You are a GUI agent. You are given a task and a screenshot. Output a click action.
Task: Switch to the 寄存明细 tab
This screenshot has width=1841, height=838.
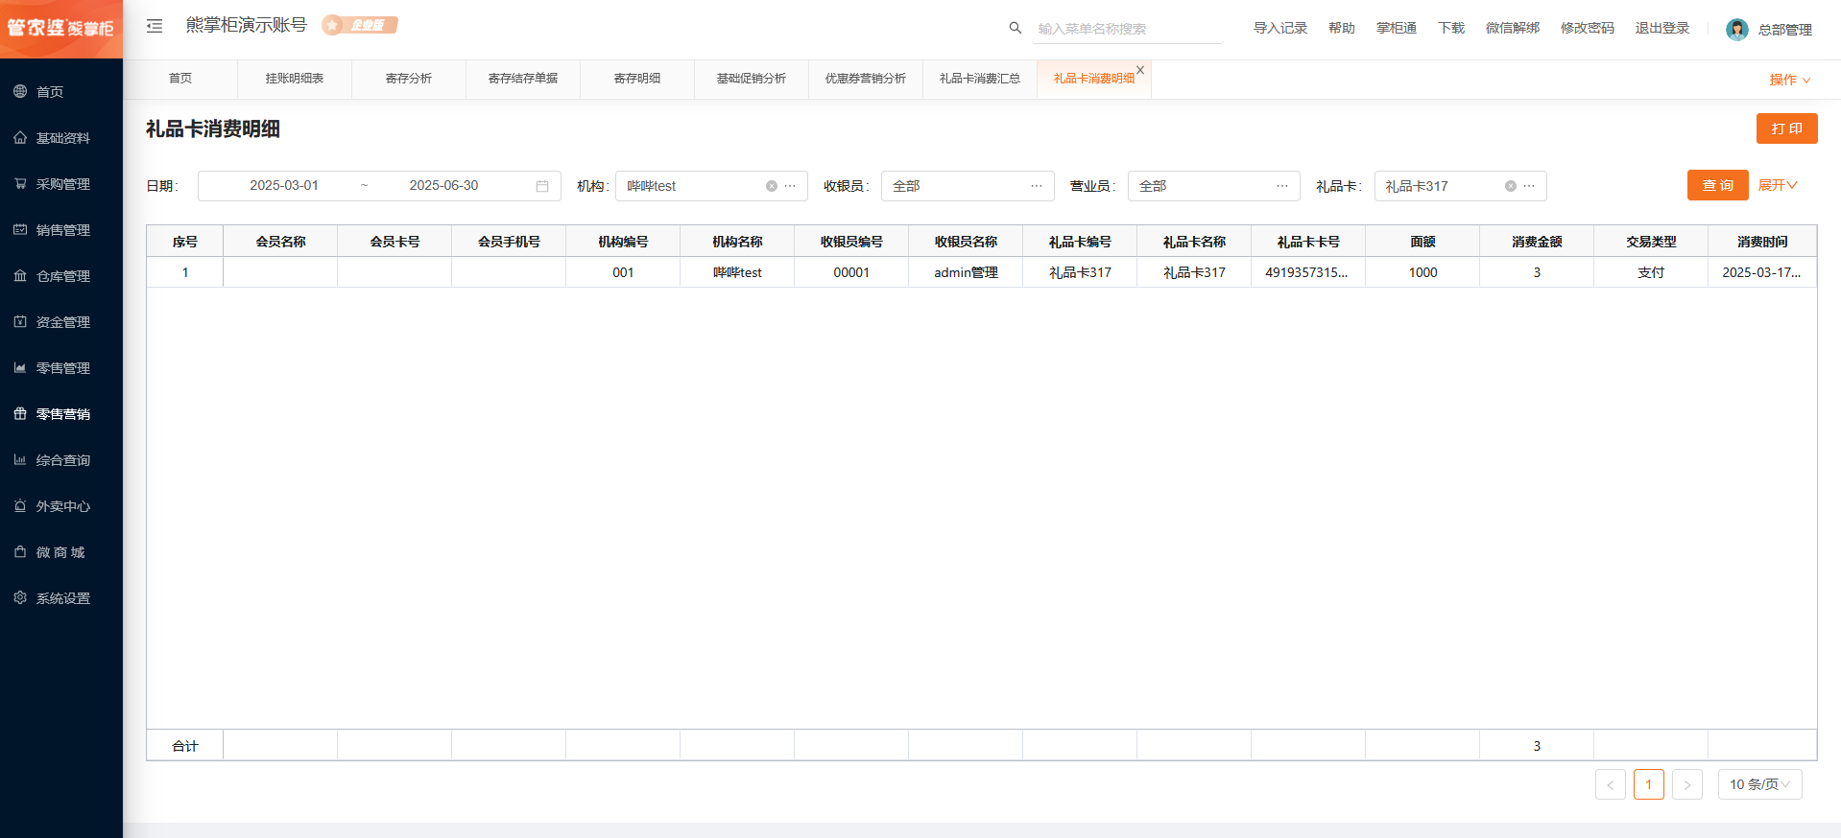click(x=637, y=79)
